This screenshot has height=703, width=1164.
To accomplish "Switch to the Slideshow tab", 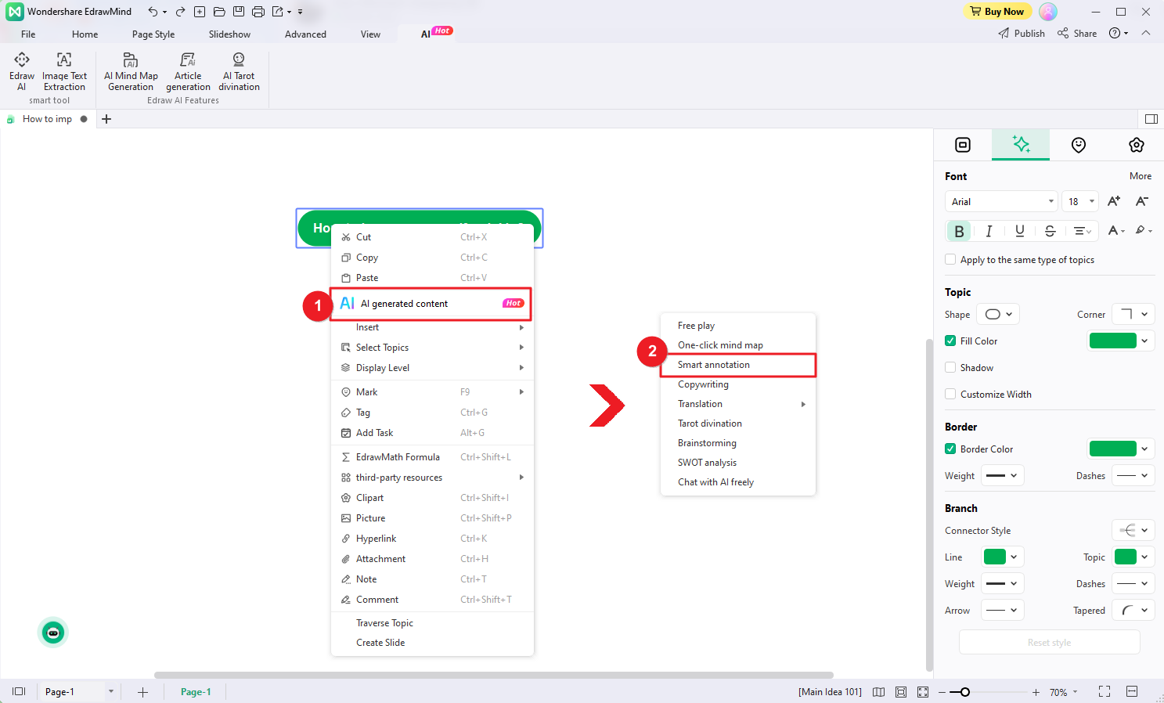I will point(229,34).
